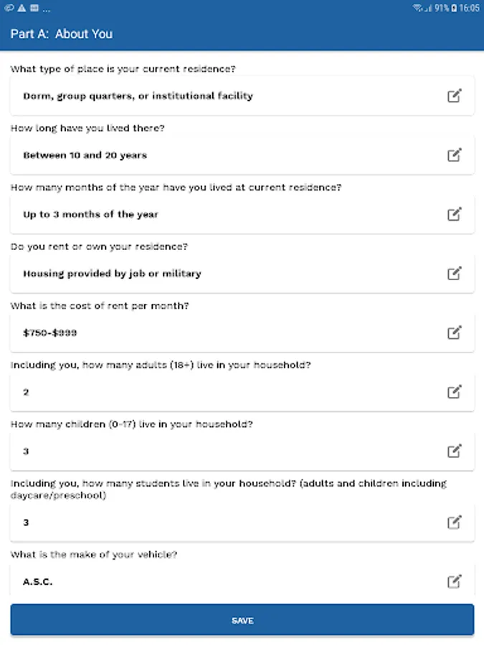Click edit icon for how long lived there
Viewport: 484px width, 645px height.
pyautogui.click(x=455, y=155)
